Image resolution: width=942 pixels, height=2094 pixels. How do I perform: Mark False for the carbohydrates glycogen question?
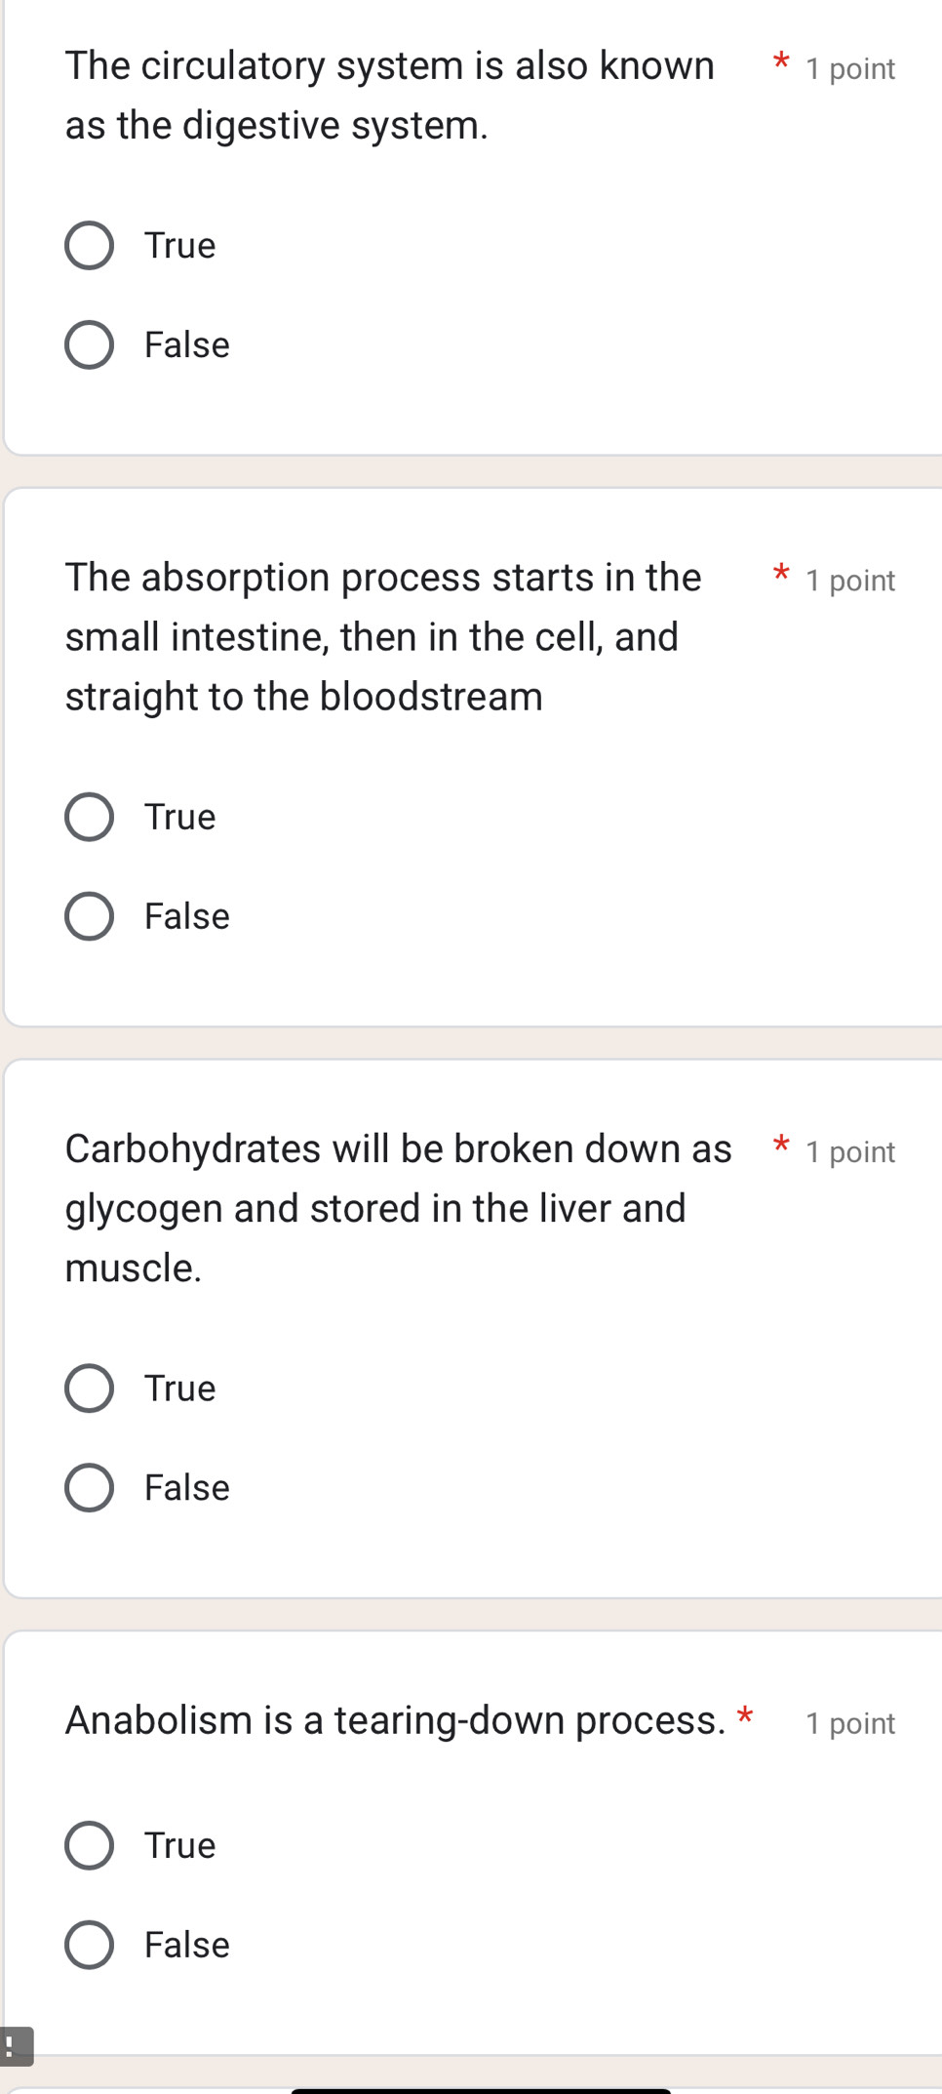(x=90, y=1488)
